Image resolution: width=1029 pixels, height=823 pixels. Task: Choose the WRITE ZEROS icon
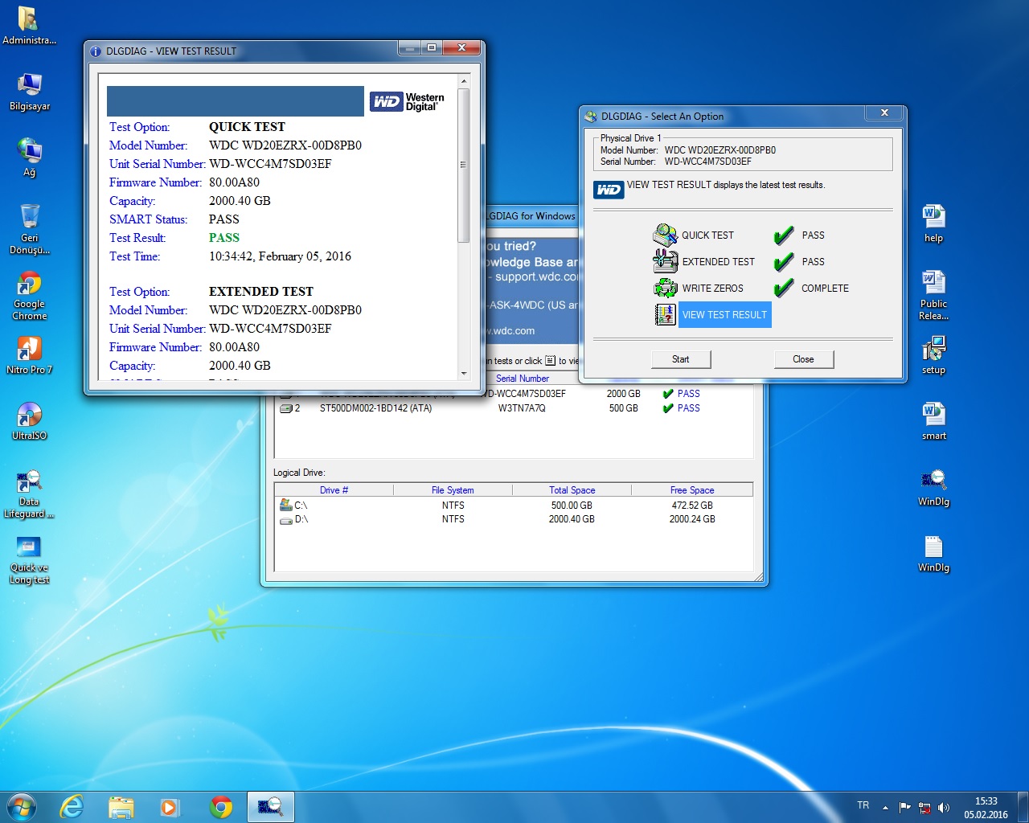[x=665, y=288]
